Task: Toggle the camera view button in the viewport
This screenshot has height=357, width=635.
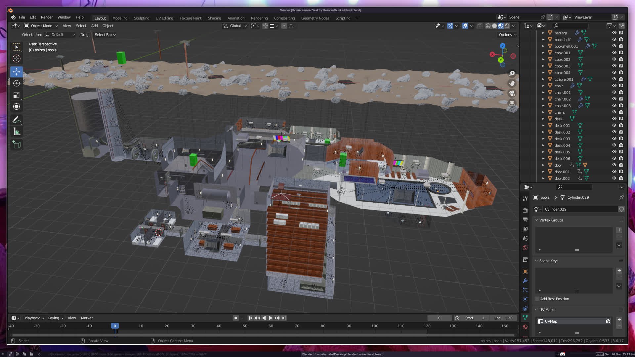Action: point(512,93)
